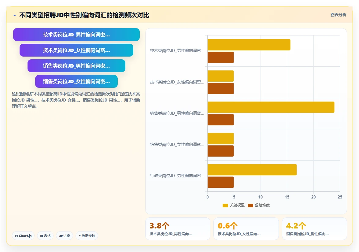Click the 进度 tag chip

point(65,236)
